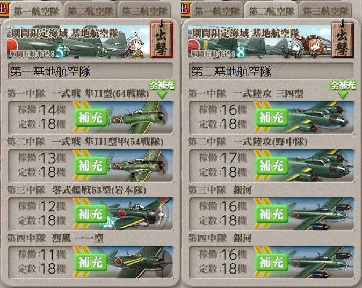Resupply all squadrons in first air base
Screen dimensions: 362x288
(x=162, y=89)
